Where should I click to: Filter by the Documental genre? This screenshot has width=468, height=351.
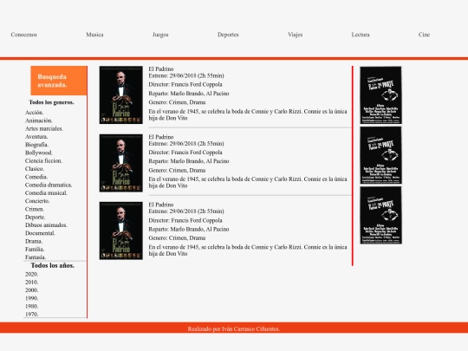(x=40, y=233)
